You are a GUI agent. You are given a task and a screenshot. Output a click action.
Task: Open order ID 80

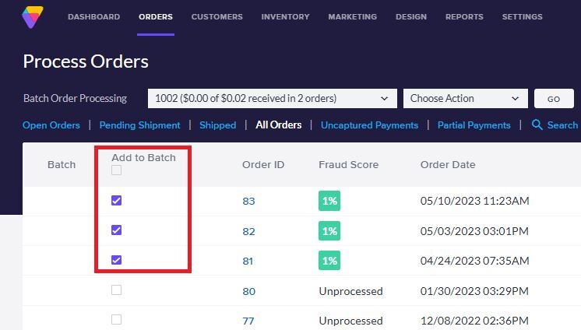point(249,292)
